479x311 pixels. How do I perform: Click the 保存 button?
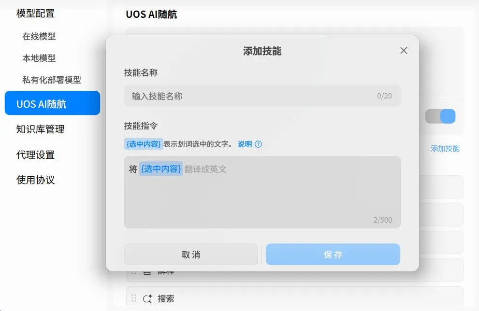click(333, 254)
